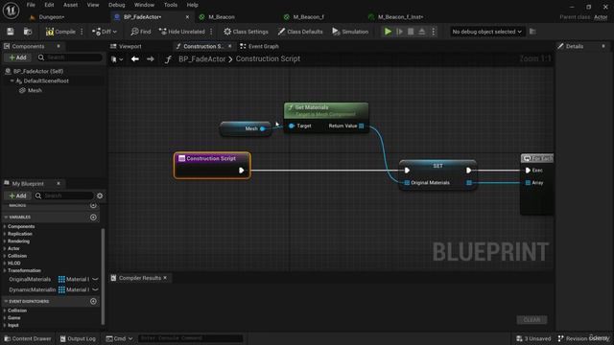
Task: Navigate back in graph history
Action: pos(135,59)
